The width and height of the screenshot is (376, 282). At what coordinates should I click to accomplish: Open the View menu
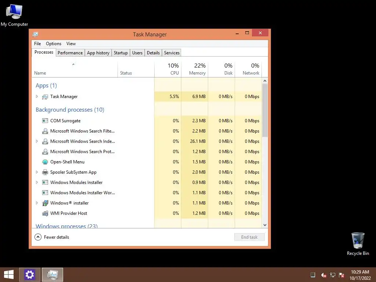pos(71,44)
